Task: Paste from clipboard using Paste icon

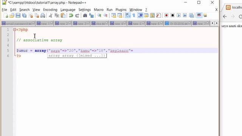Action: 63,15
